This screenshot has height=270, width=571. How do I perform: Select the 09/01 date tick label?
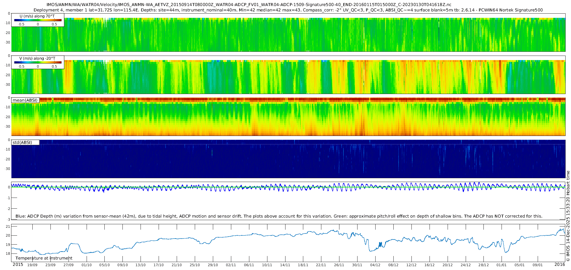[538, 265]
